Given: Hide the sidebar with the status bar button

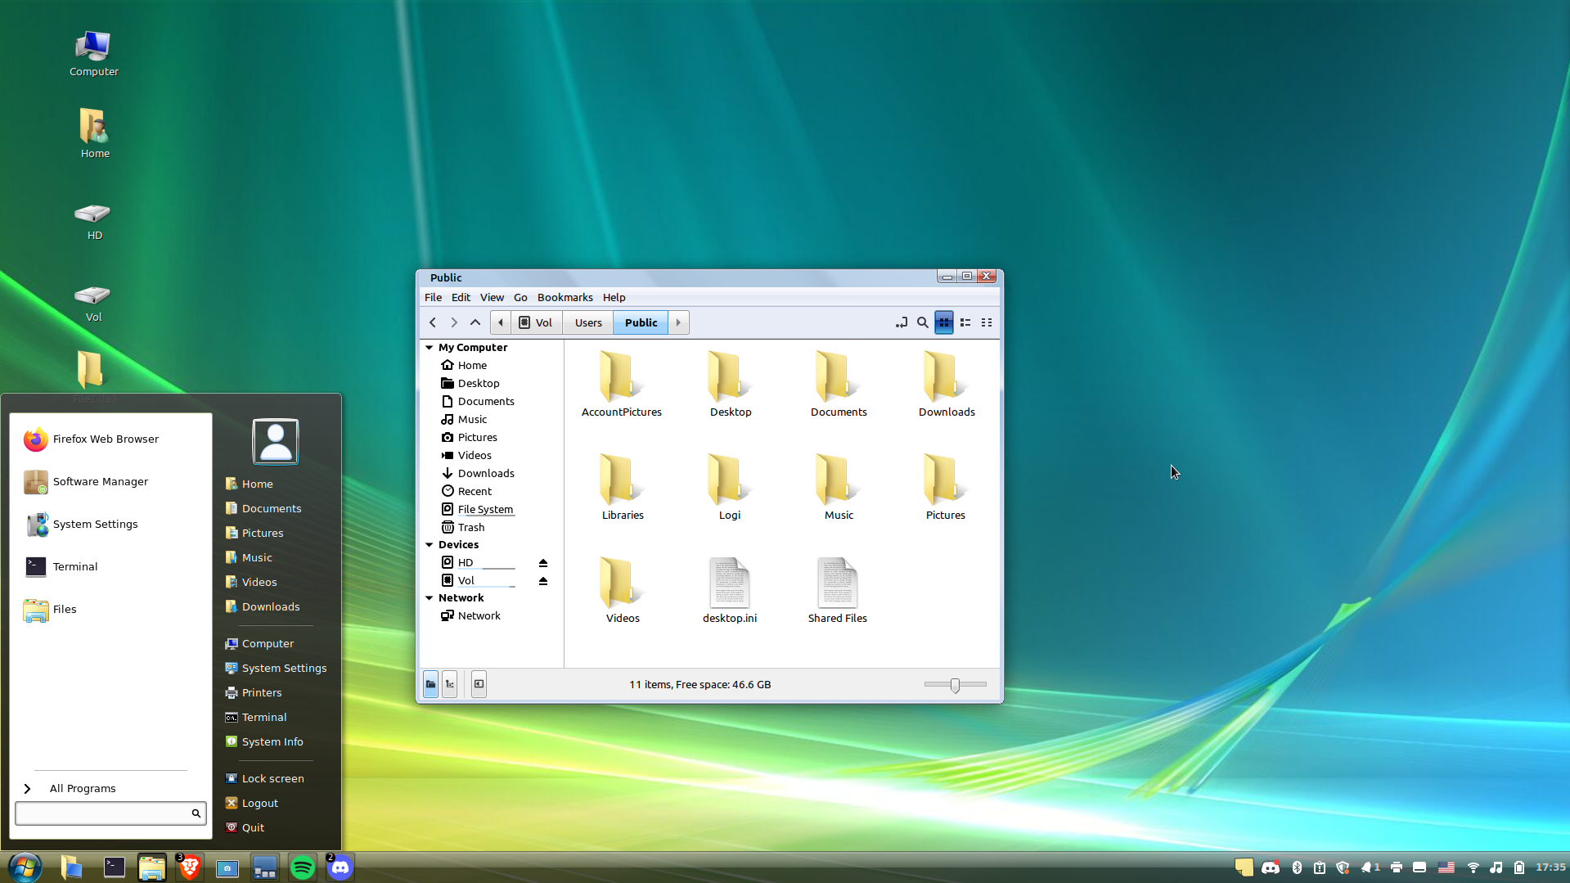Looking at the screenshot, I should pos(479,684).
